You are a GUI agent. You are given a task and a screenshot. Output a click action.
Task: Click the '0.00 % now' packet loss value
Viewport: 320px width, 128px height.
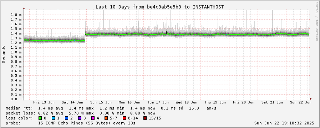(143, 113)
